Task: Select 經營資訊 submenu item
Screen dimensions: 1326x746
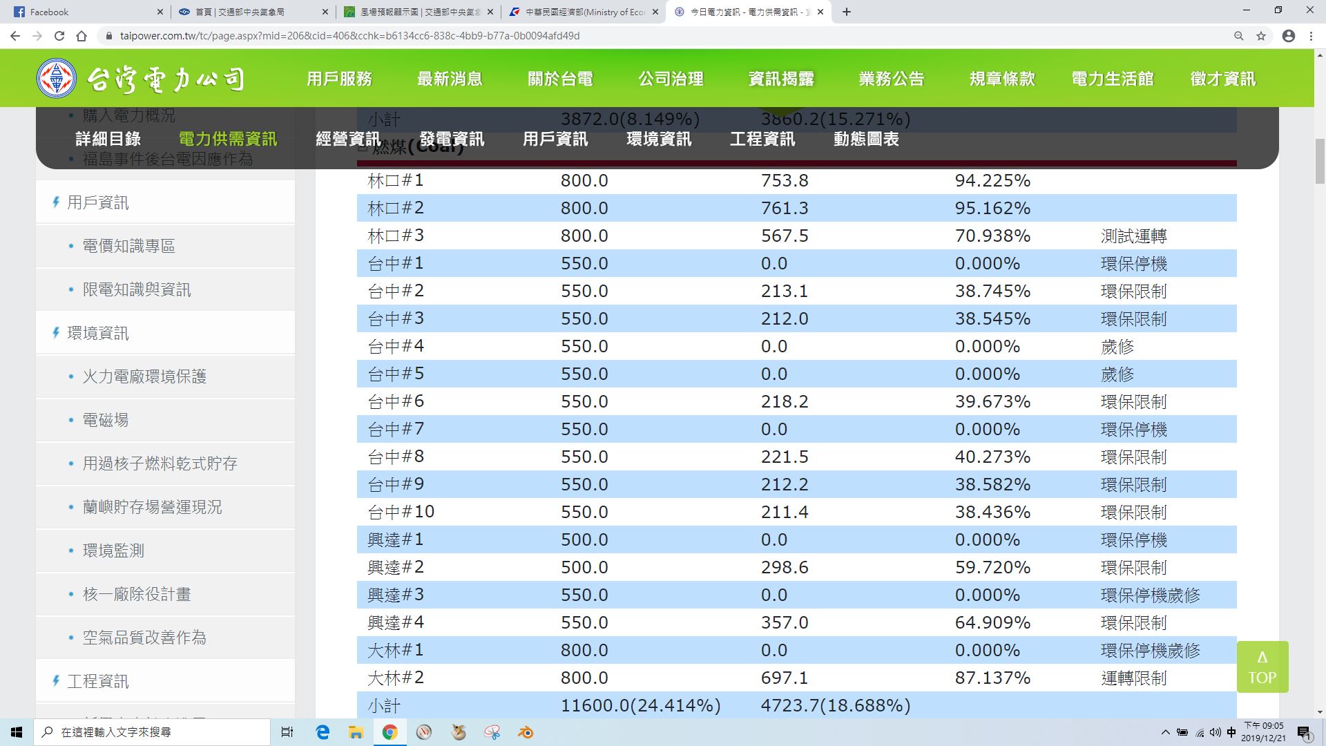Action: click(x=348, y=139)
